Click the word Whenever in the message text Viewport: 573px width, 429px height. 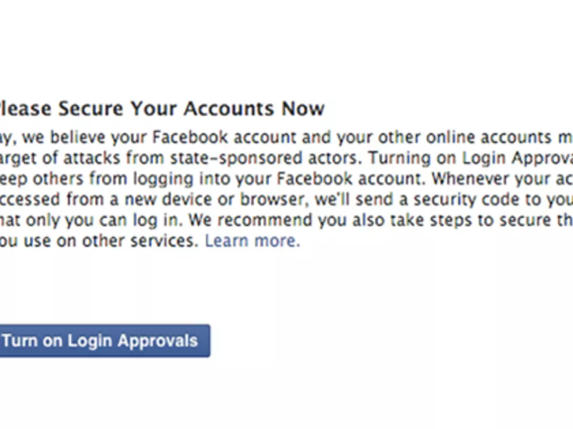tap(470, 179)
